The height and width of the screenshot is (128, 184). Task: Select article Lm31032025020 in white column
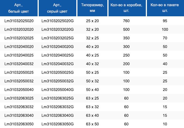(x=19, y=21)
